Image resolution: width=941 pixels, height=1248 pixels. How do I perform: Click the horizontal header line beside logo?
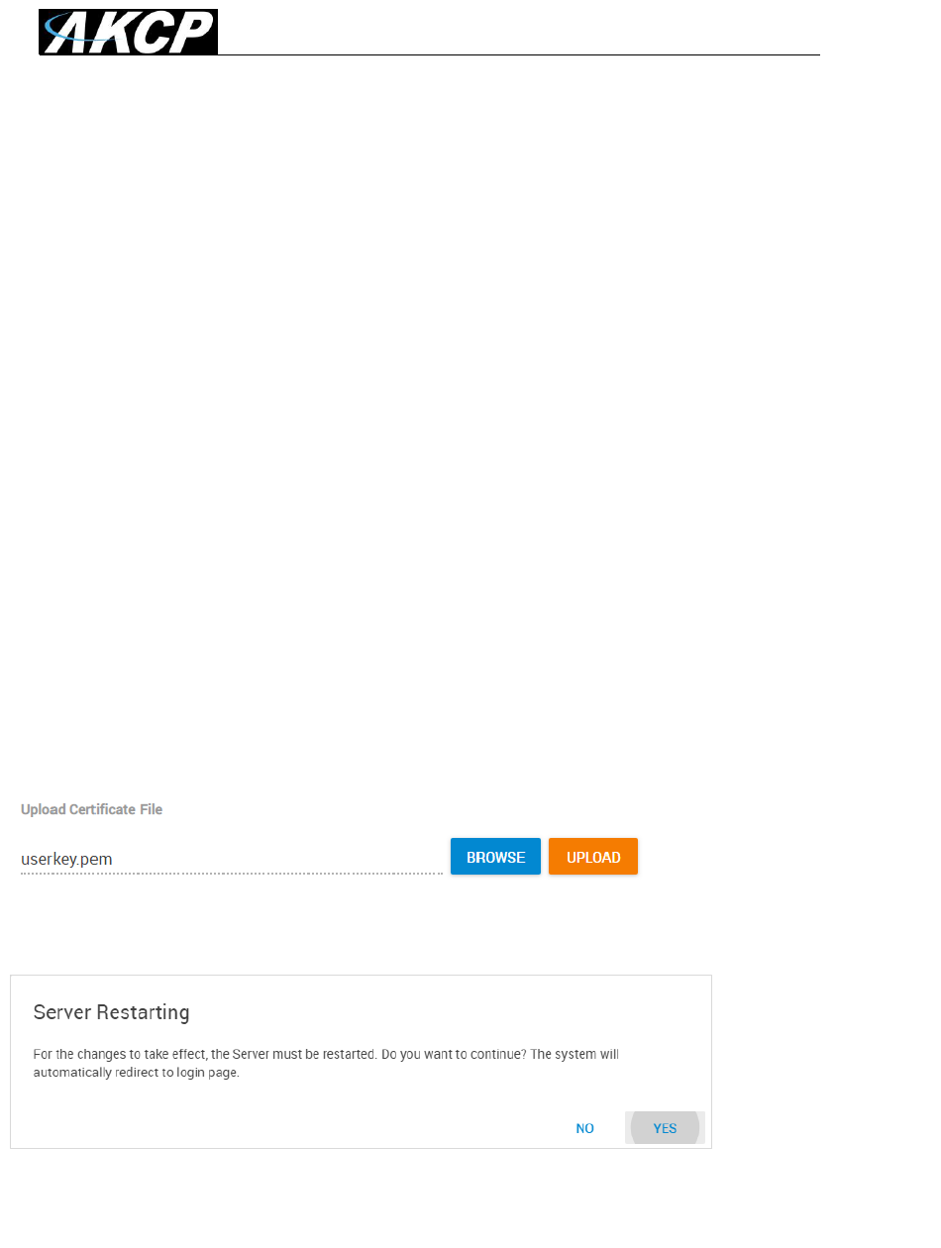(518, 54)
